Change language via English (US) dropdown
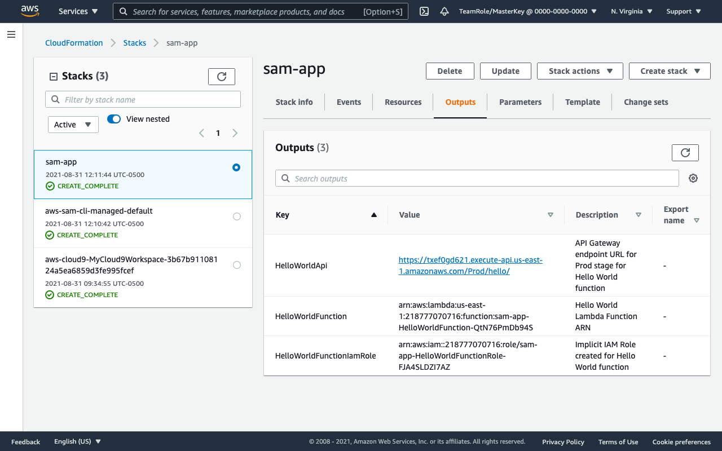The height and width of the screenshot is (451, 722). point(77,441)
